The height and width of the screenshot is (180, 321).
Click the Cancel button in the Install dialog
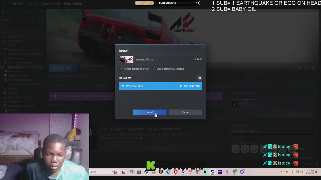(185, 112)
